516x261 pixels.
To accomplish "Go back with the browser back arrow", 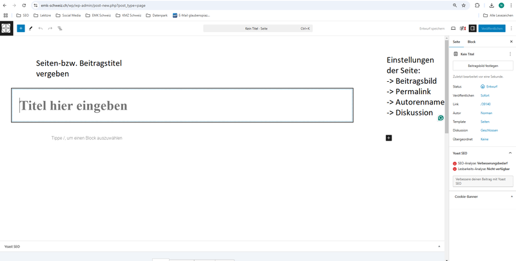I will click(x=5, y=6).
